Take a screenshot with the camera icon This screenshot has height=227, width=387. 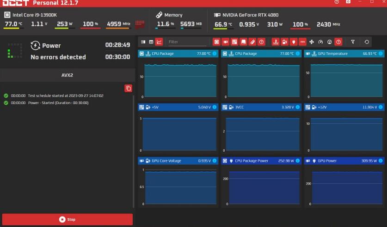click(x=348, y=2)
